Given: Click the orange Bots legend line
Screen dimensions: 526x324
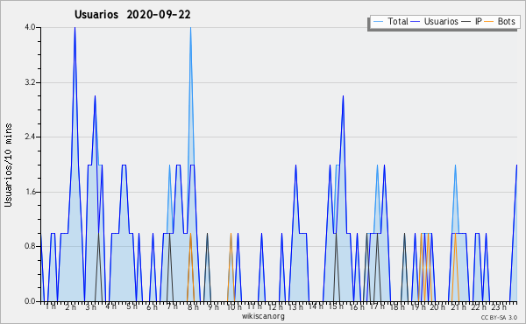Looking at the screenshot, I should coord(489,22).
